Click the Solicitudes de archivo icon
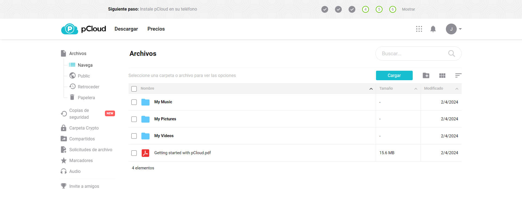Image resolution: width=522 pixels, height=223 pixels. point(63,150)
